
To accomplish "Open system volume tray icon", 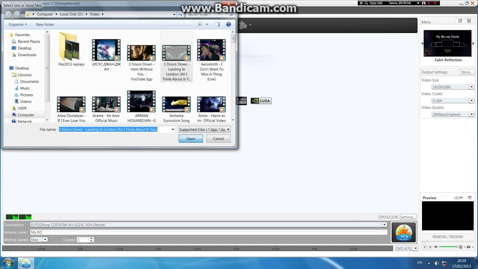I will (x=437, y=263).
